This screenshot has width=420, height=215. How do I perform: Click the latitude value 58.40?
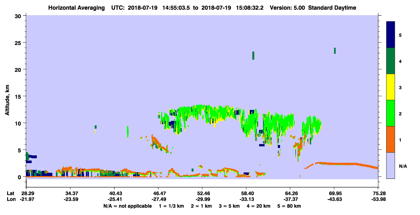click(x=246, y=193)
